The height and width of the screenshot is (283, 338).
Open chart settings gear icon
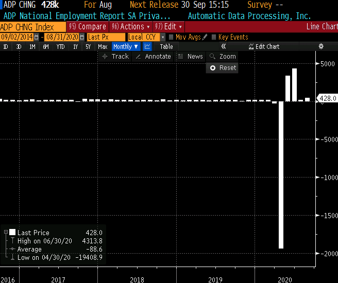[321, 46]
